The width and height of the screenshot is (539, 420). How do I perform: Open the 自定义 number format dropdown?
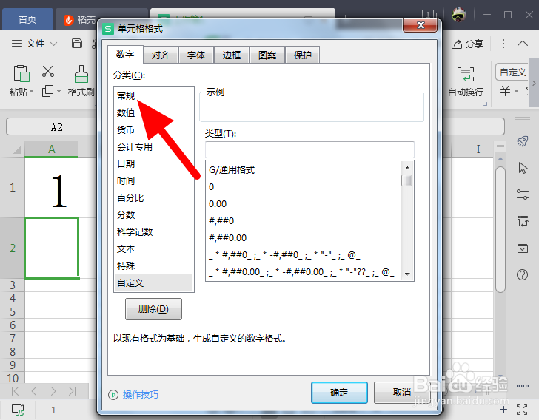tap(512, 72)
